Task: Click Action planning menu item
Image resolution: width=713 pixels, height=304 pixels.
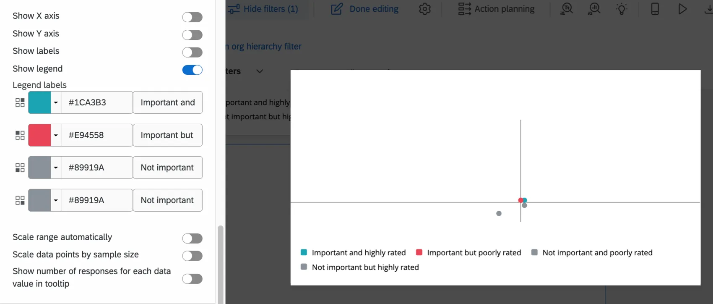Action: click(x=497, y=9)
